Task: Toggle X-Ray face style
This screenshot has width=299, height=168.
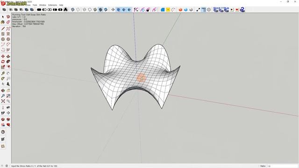Action: pyautogui.click(x=73, y=9)
